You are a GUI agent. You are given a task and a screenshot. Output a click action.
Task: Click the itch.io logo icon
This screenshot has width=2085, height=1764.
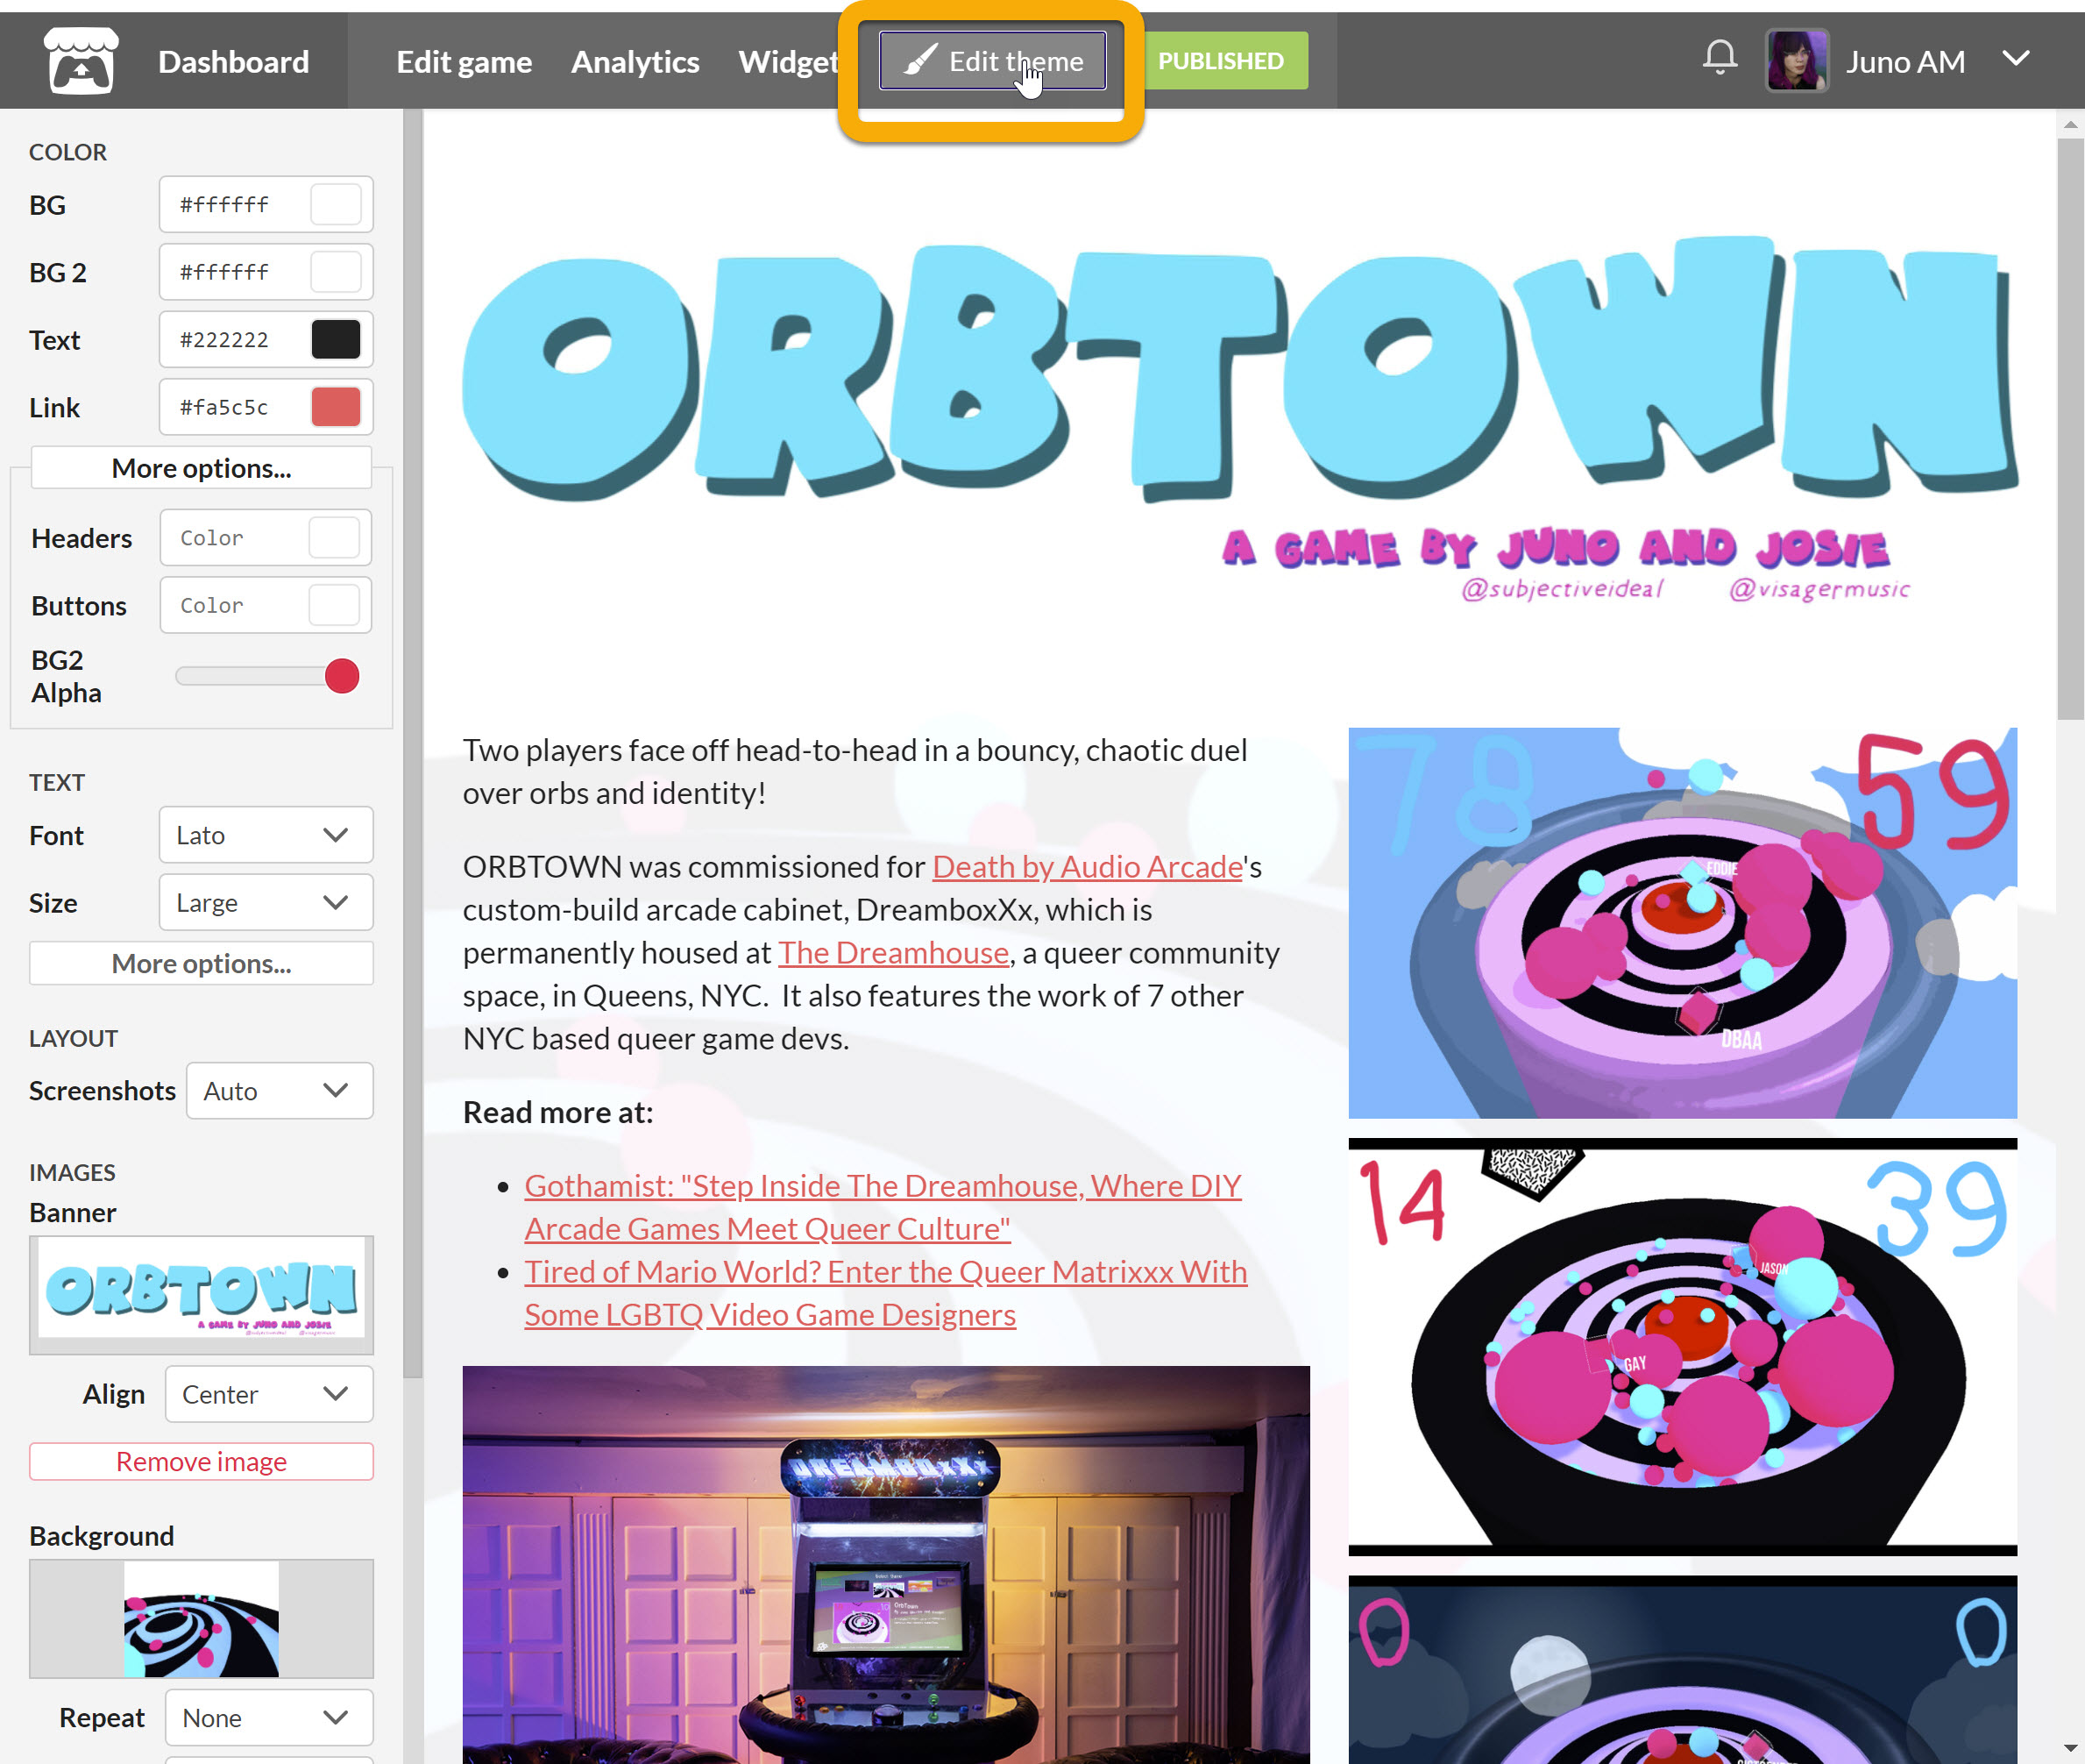[81, 60]
